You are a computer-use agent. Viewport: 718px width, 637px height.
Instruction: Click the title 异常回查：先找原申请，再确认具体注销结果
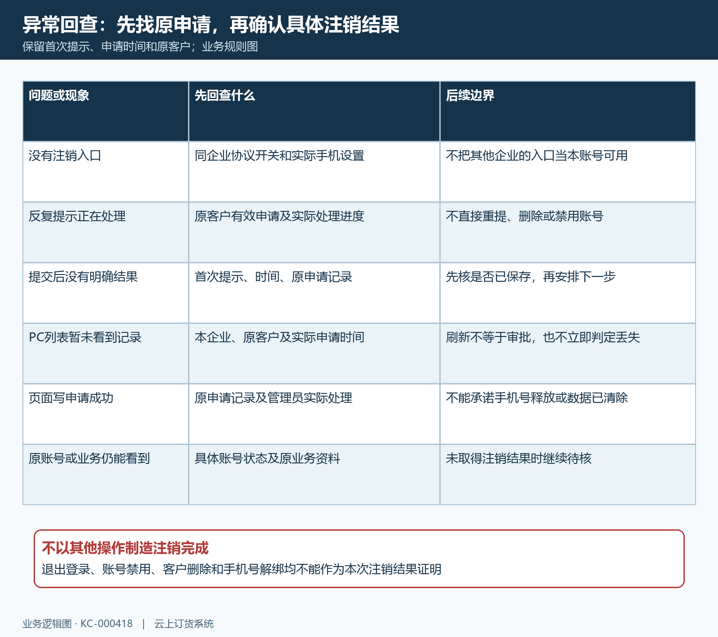211,25
